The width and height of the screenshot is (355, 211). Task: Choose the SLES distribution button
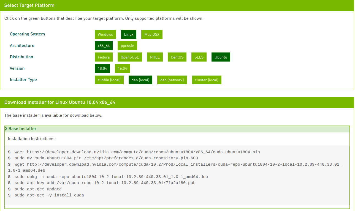pyautogui.click(x=199, y=57)
